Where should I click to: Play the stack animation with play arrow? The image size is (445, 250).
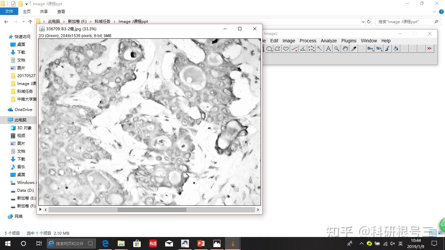(x=41, y=210)
